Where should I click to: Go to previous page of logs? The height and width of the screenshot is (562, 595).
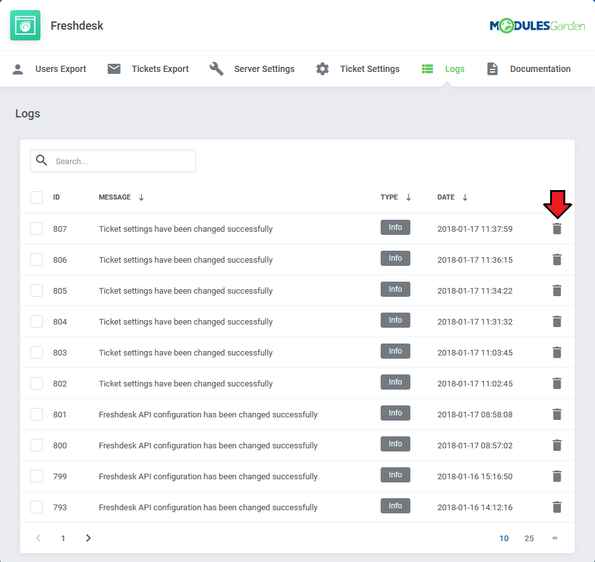(38, 538)
